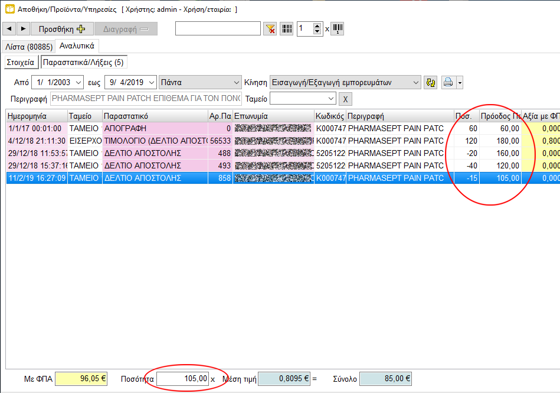Click date cell 11/2/19 16:27:09
The height and width of the screenshot is (393, 560).
(37, 178)
